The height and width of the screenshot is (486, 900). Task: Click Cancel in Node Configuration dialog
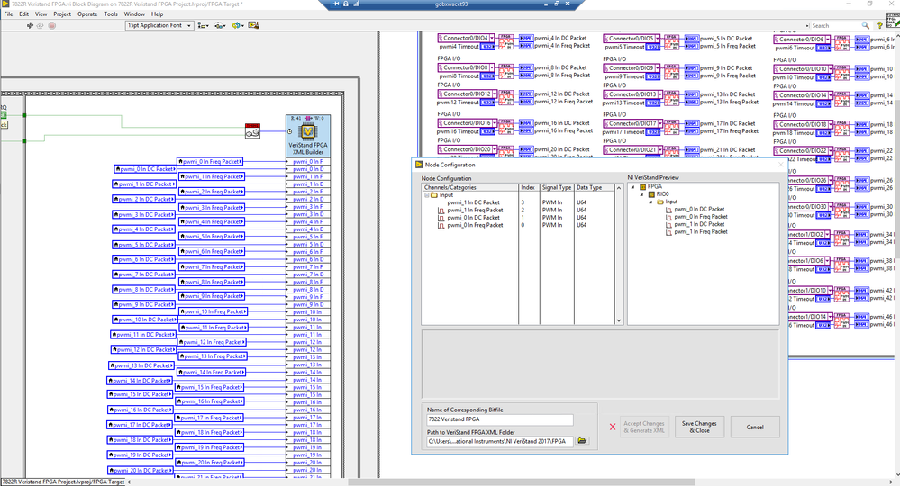(755, 427)
